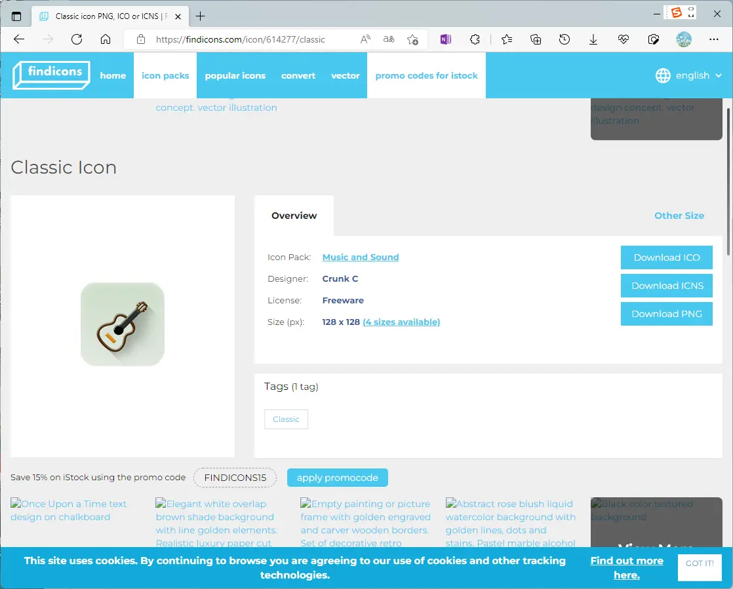Refresh the page

click(77, 39)
